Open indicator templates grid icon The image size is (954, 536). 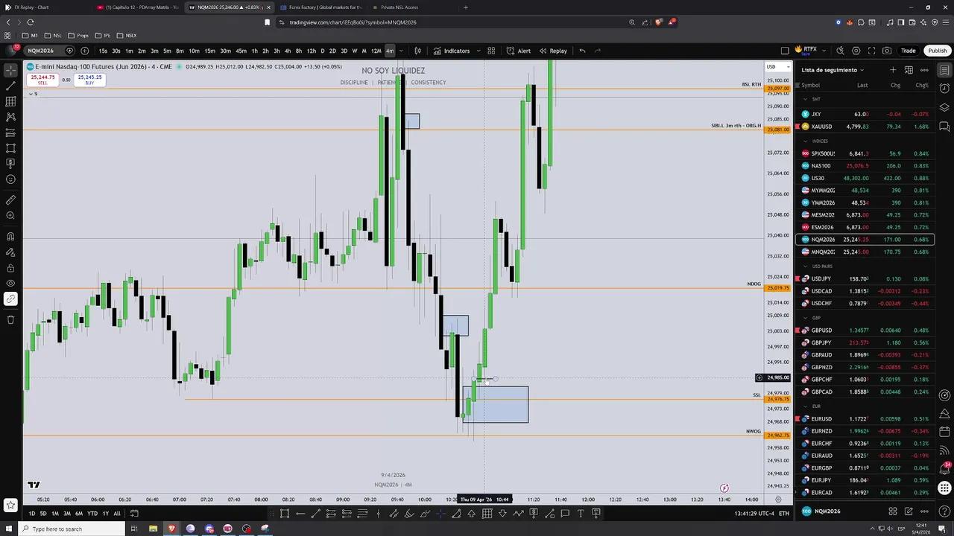point(491,51)
